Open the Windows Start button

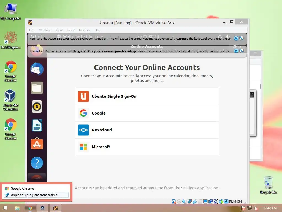click(6, 208)
